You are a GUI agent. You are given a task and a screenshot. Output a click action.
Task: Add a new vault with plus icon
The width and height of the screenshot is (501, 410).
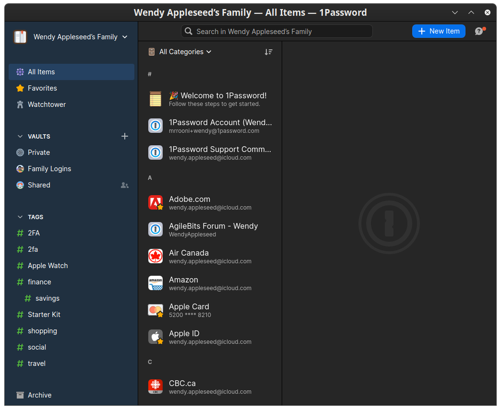coord(125,136)
